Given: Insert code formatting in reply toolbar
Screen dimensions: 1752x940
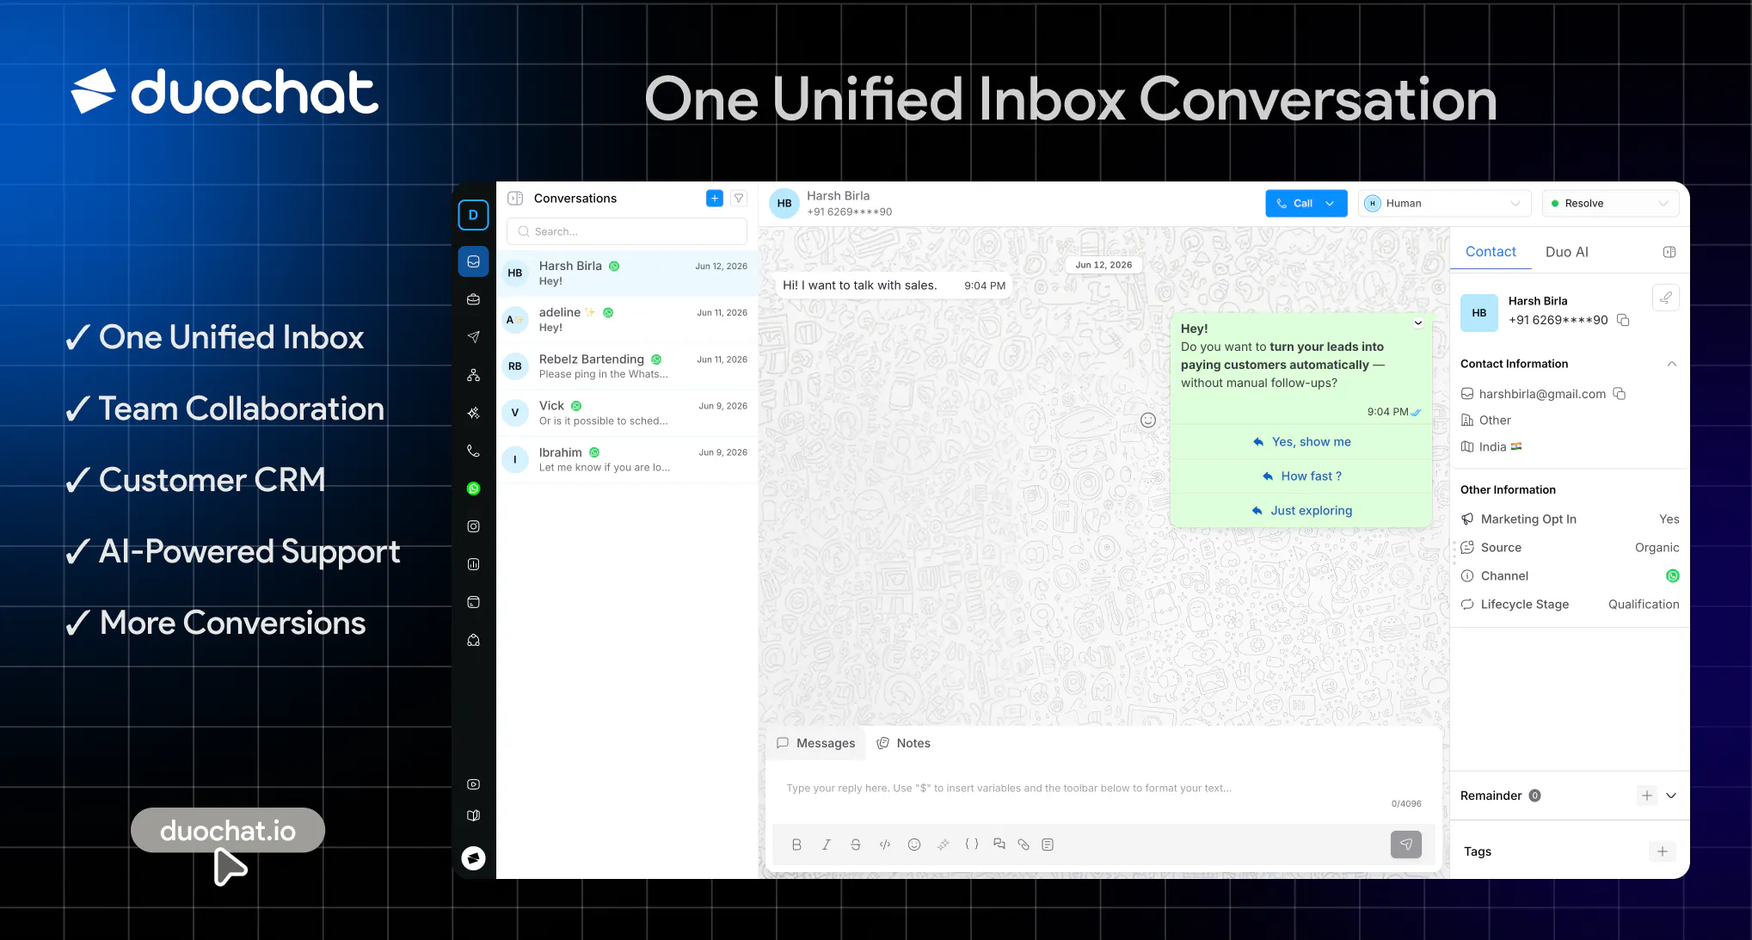Looking at the screenshot, I should click(884, 845).
